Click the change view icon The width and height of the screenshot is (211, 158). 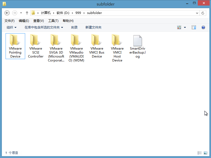179,27
